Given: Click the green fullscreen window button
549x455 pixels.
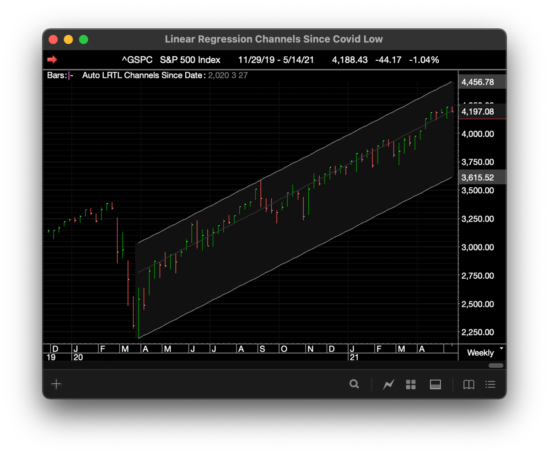Looking at the screenshot, I should click(x=83, y=39).
